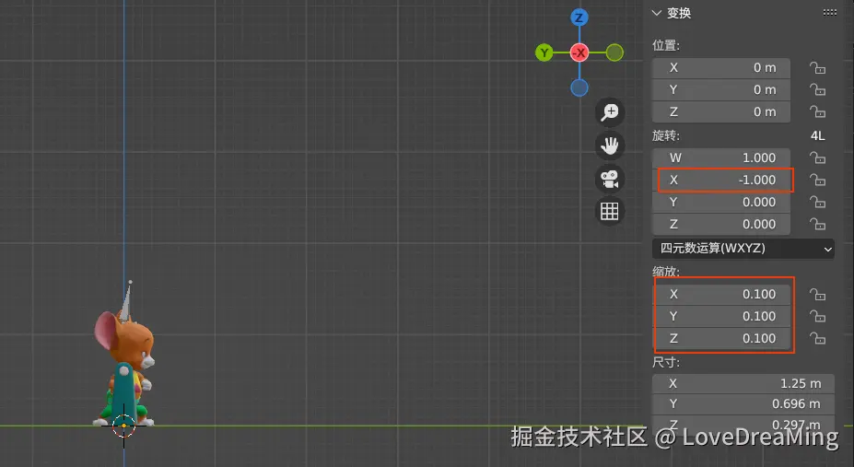Click the rotation Y field 0.000
This screenshot has width=854, height=467.
pos(721,203)
